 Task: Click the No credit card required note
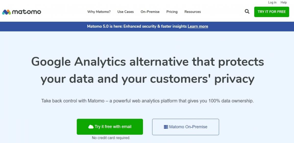tap(111, 138)
